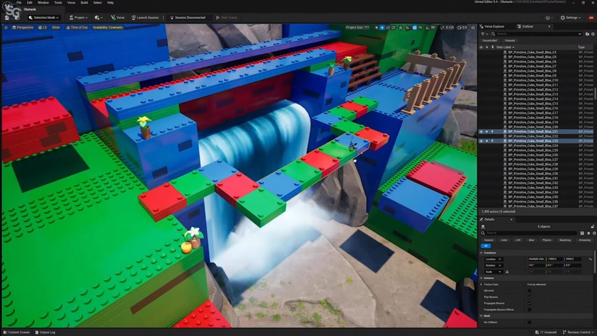Click the Details settings gear icon
Image resolution: width=597 pixels, height=336 pixels.
[x=594, y=233]
